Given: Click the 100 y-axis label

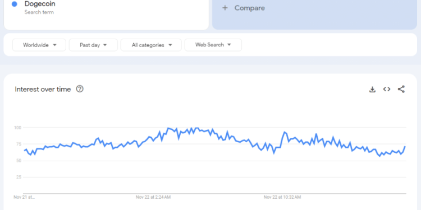Looking at the screenshot, I should pos(17,128).
